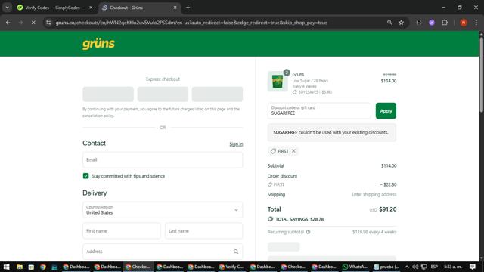Focus the Email input field

coord(163,159)
